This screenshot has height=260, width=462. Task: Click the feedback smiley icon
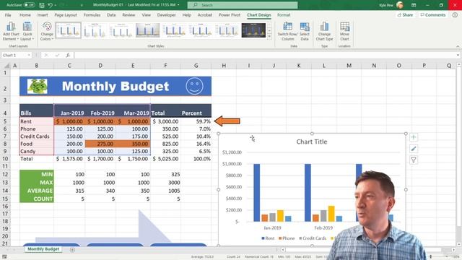click(455, 14)
